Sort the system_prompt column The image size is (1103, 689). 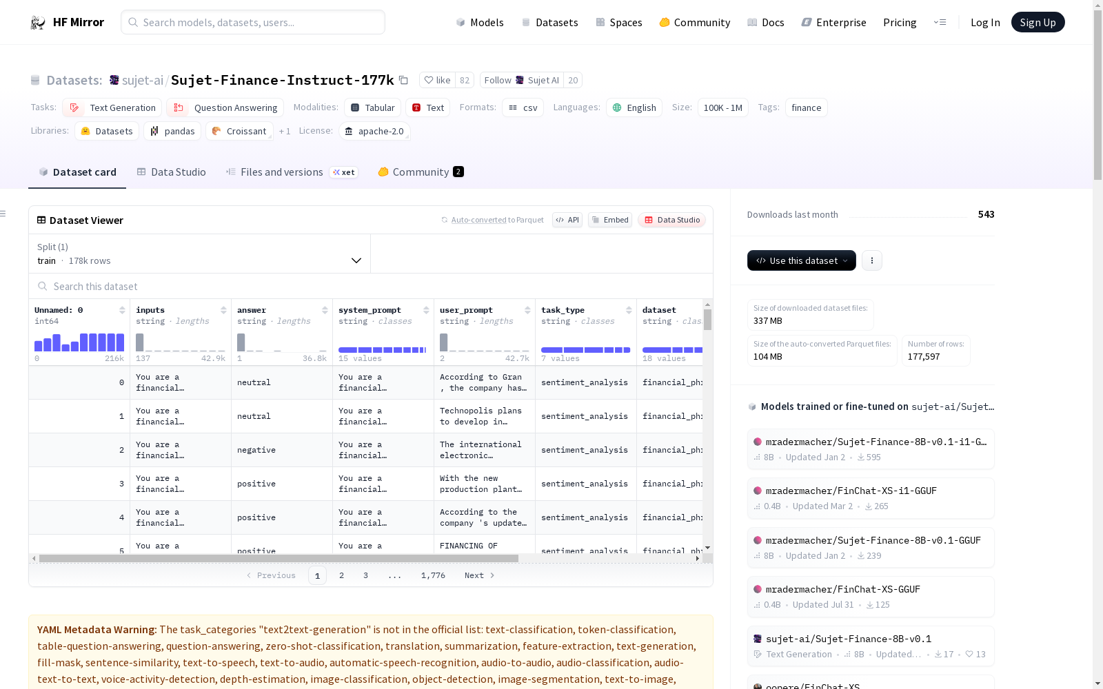coord(426,310)
